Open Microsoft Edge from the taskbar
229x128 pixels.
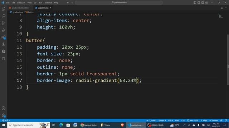pyautogui.click(x=61, y=125)
